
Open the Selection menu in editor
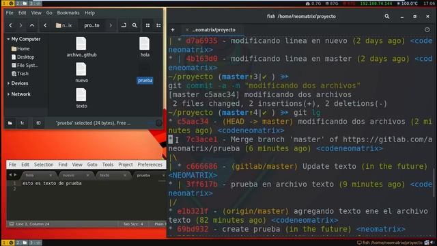pos(44,165)
